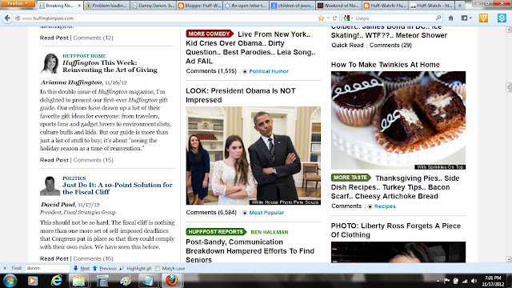Open the Most Popular link
Viewport: 512px width, 288px height.
pos(266,213)
